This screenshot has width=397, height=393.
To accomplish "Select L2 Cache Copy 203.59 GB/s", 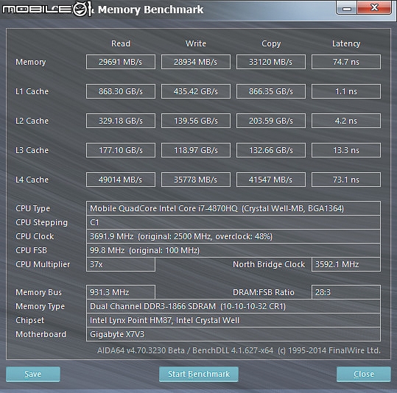I will (270, 121).
